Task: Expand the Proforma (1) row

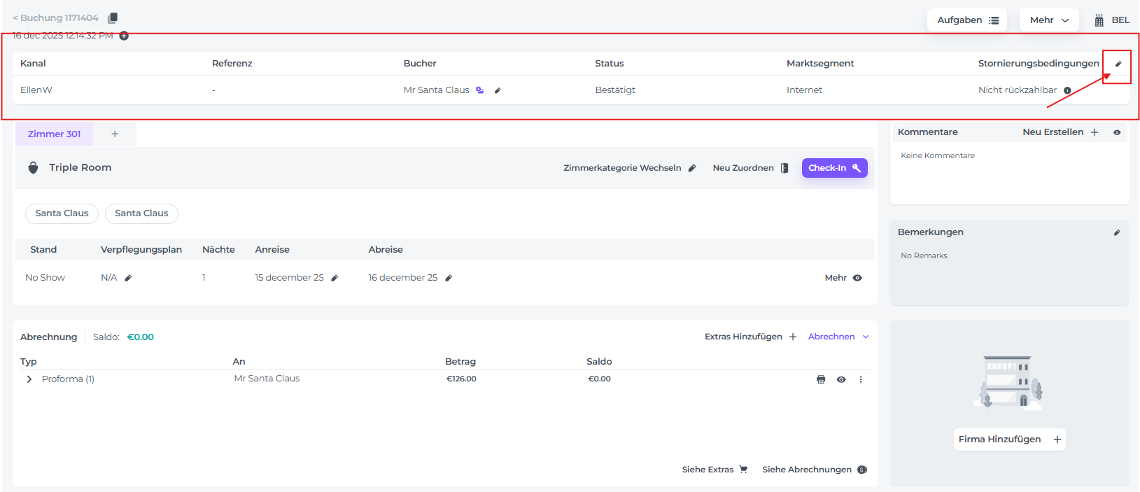Action: 29,379
